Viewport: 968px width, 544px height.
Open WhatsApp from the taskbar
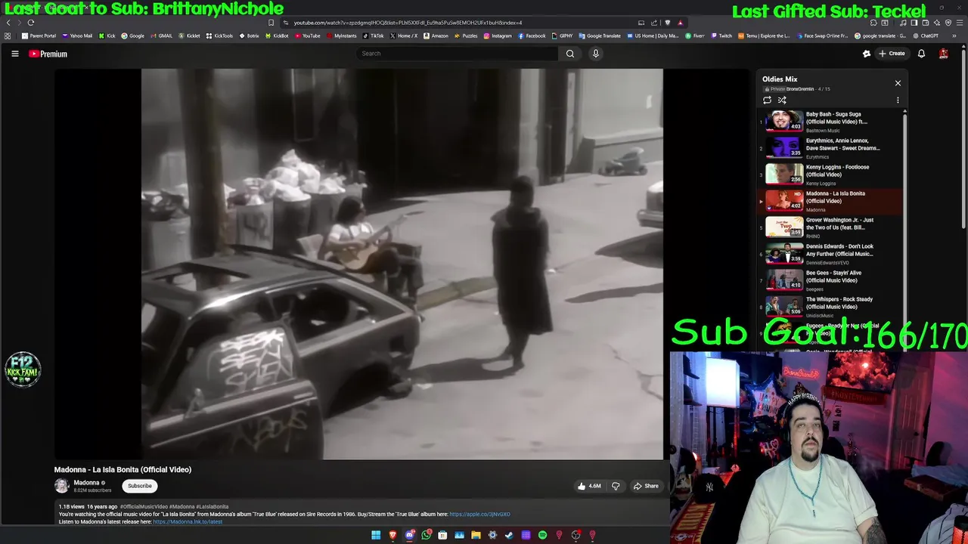pyautogui.click(x=426, y=535)
